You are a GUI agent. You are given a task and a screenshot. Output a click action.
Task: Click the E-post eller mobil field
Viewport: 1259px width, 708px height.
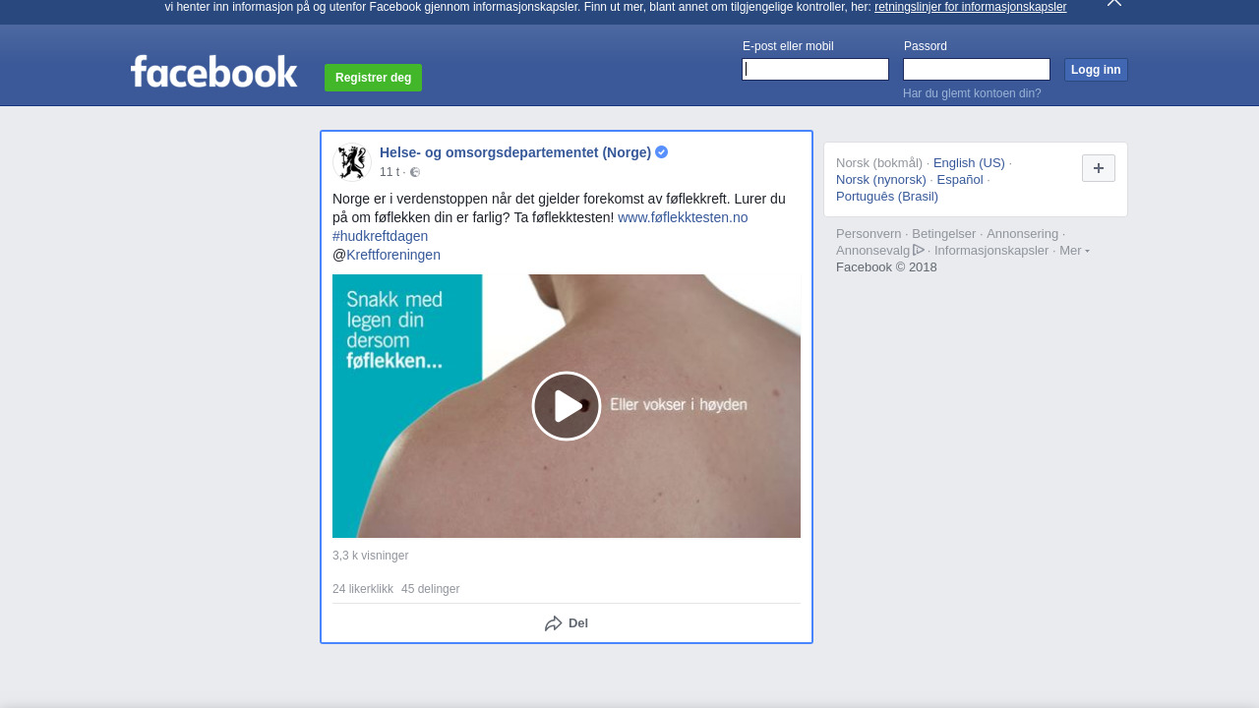click(815, 69)
